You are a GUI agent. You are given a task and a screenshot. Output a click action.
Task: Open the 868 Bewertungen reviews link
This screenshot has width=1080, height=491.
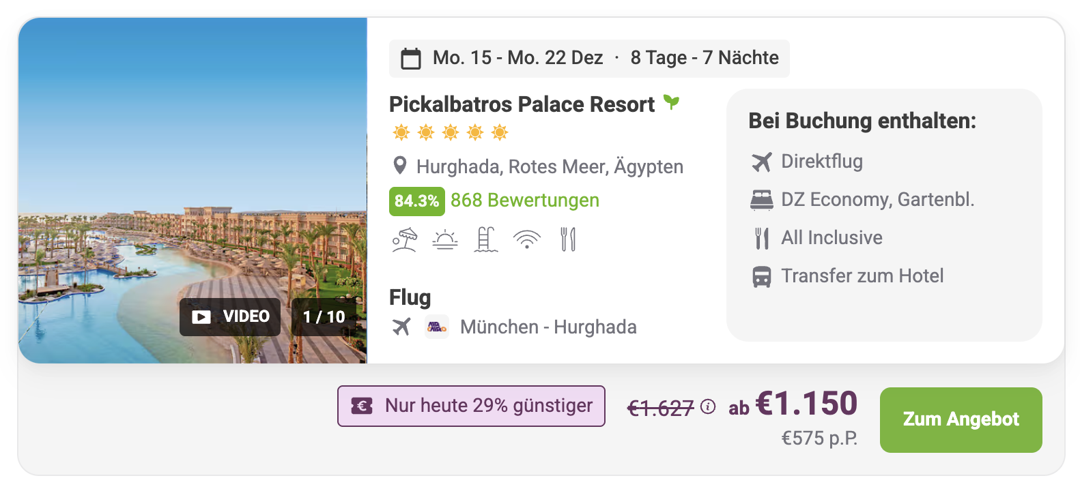tap(524, 200)
